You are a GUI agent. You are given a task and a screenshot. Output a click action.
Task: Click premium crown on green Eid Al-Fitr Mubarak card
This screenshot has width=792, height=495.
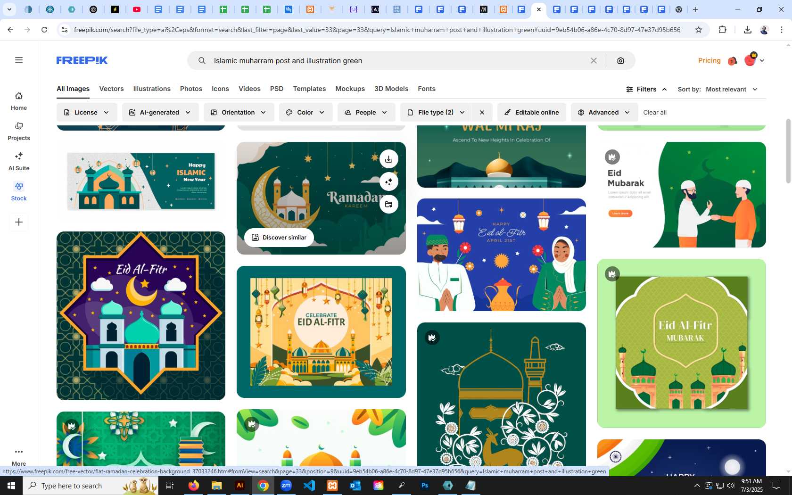coord(612,274)
